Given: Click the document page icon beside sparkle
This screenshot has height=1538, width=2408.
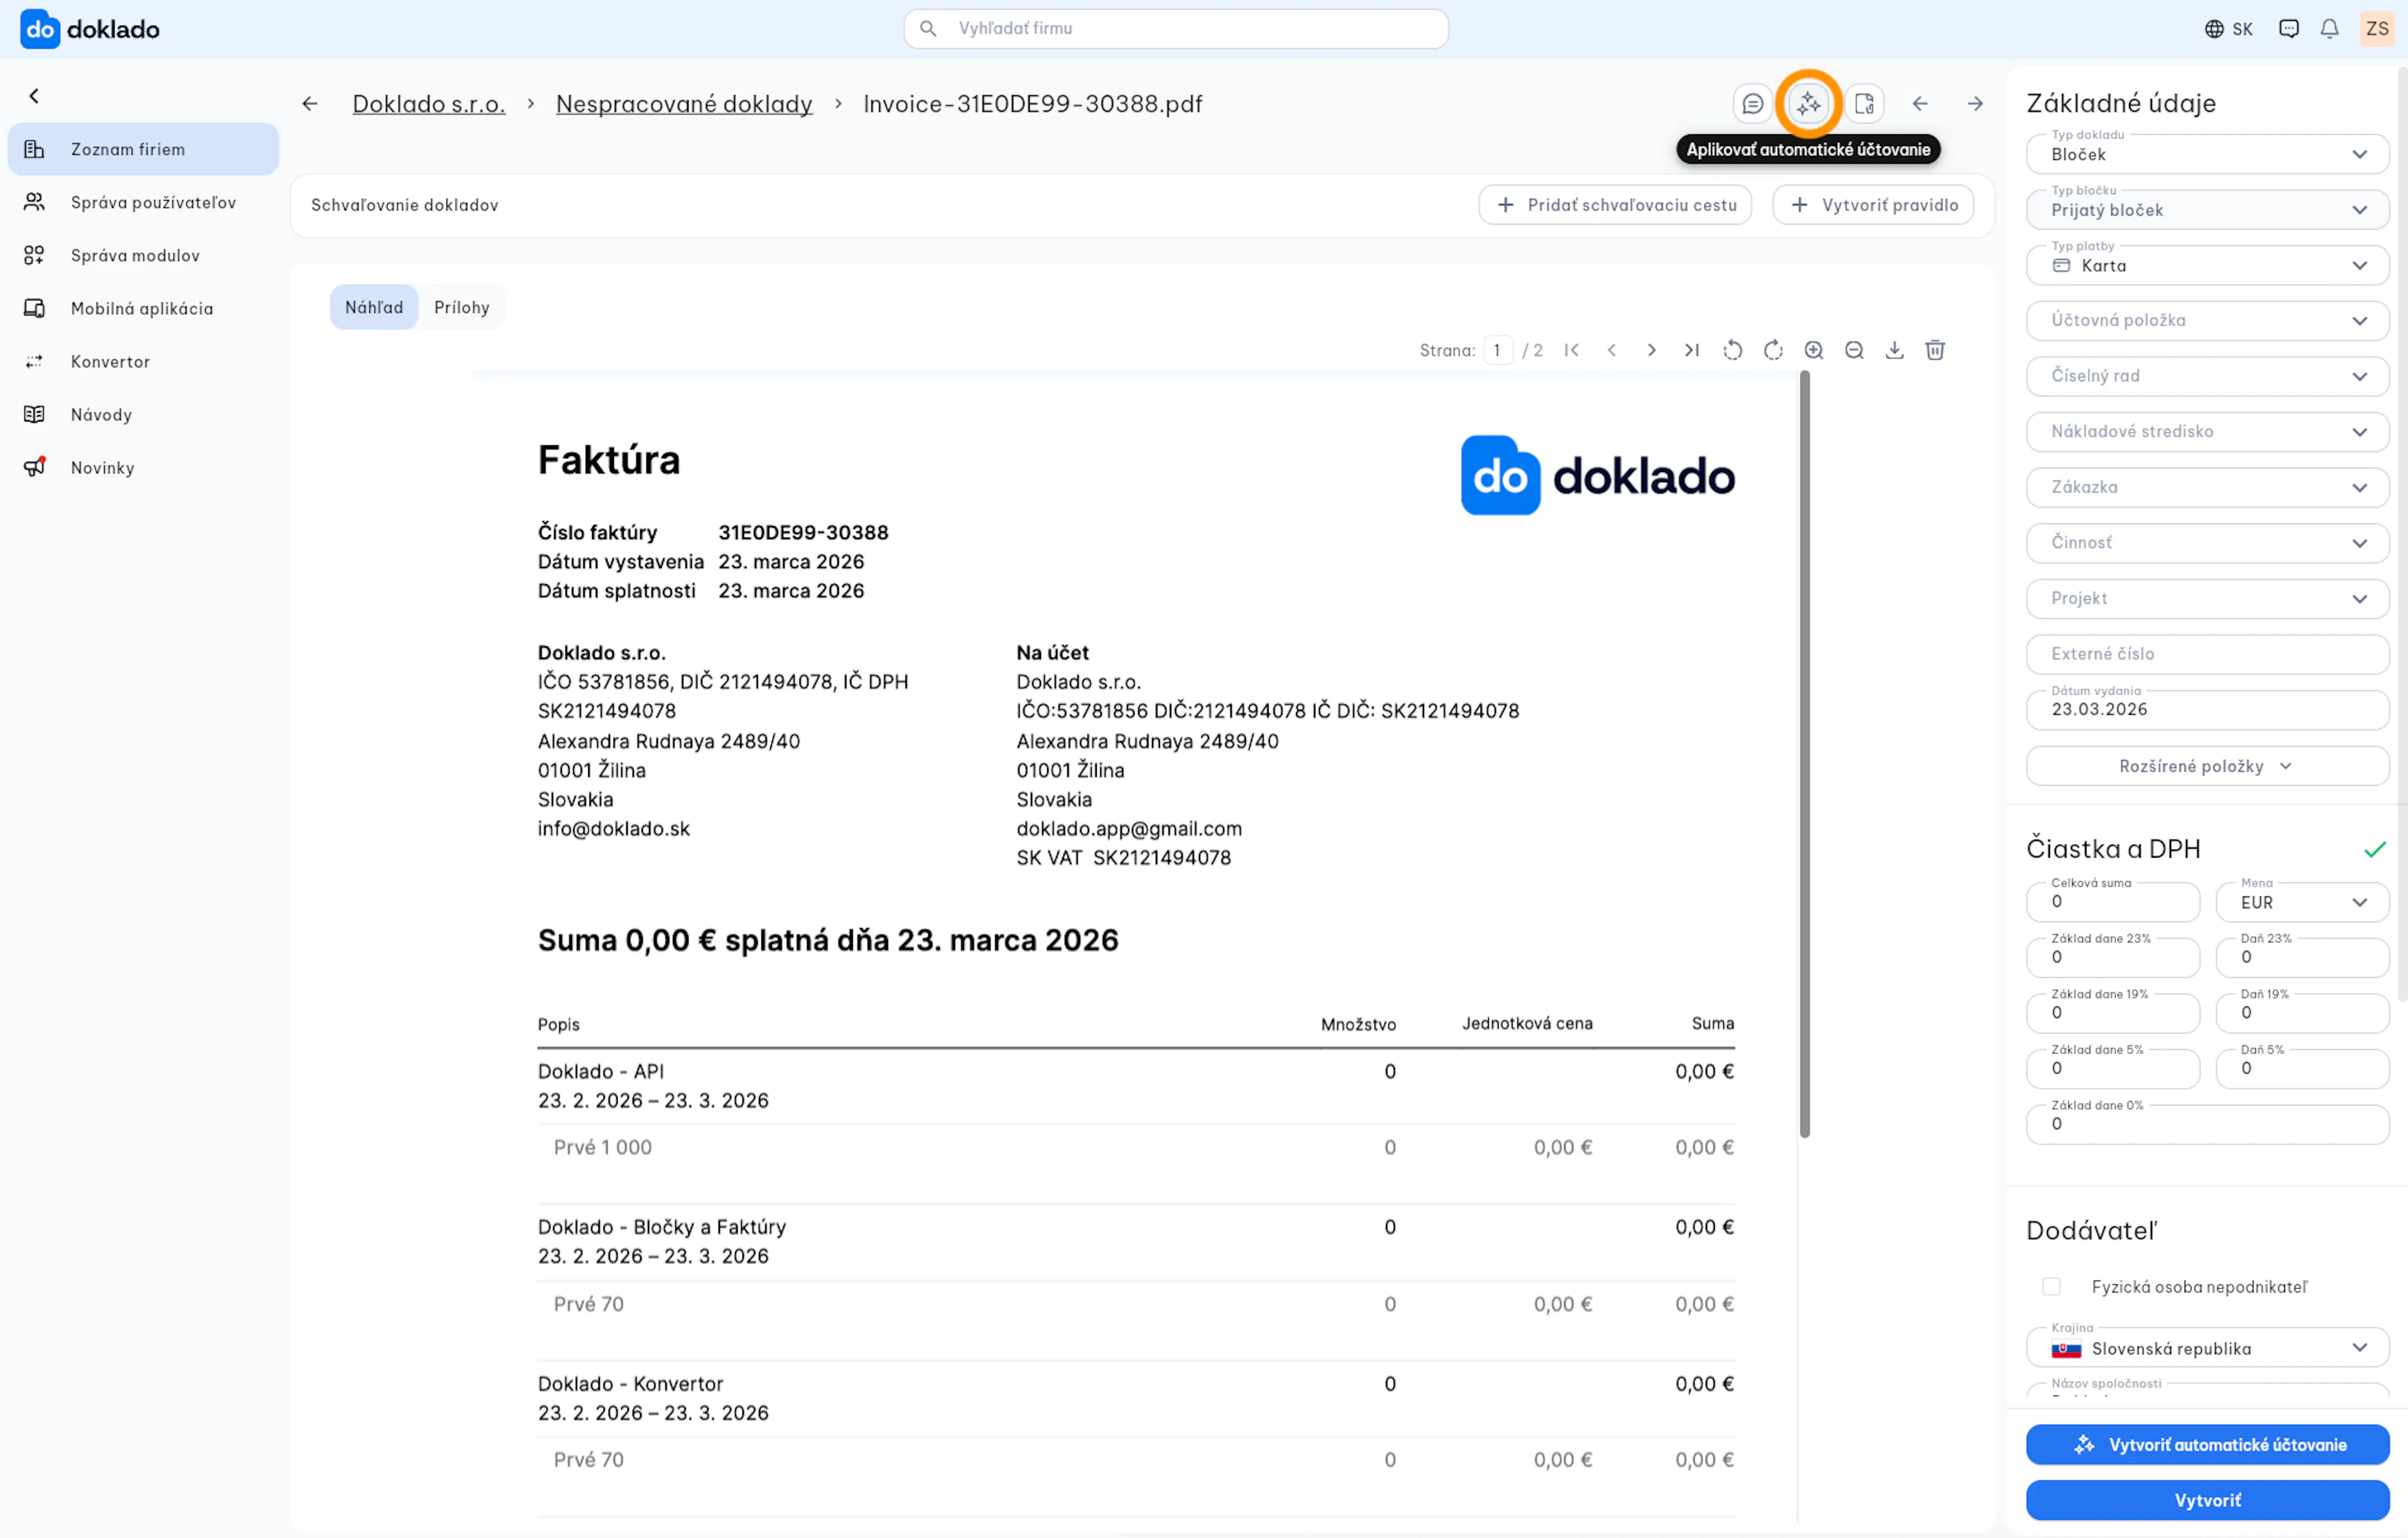Looking at the screenshot, I should coord(1864,104).
